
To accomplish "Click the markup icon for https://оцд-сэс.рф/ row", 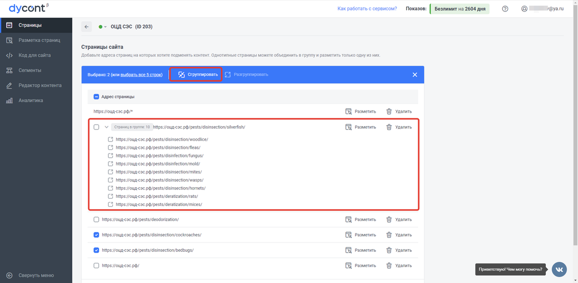I will (349, 265).
